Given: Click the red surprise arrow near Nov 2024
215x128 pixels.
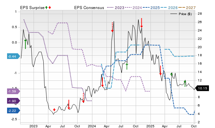Looking at the screenshot, I should coord(141,23).
